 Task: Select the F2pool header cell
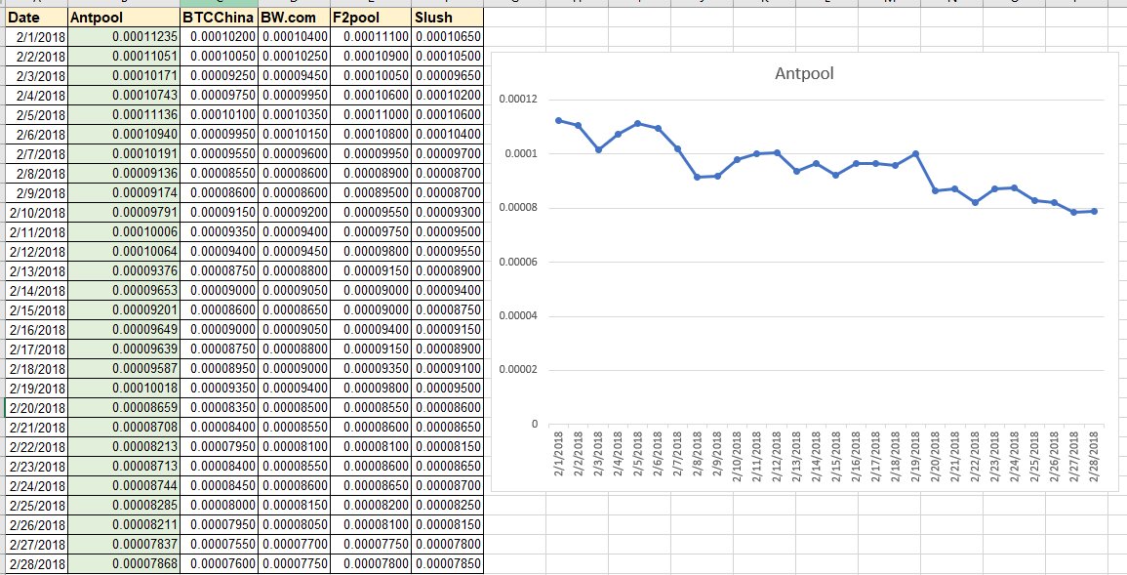click(370, 18)
